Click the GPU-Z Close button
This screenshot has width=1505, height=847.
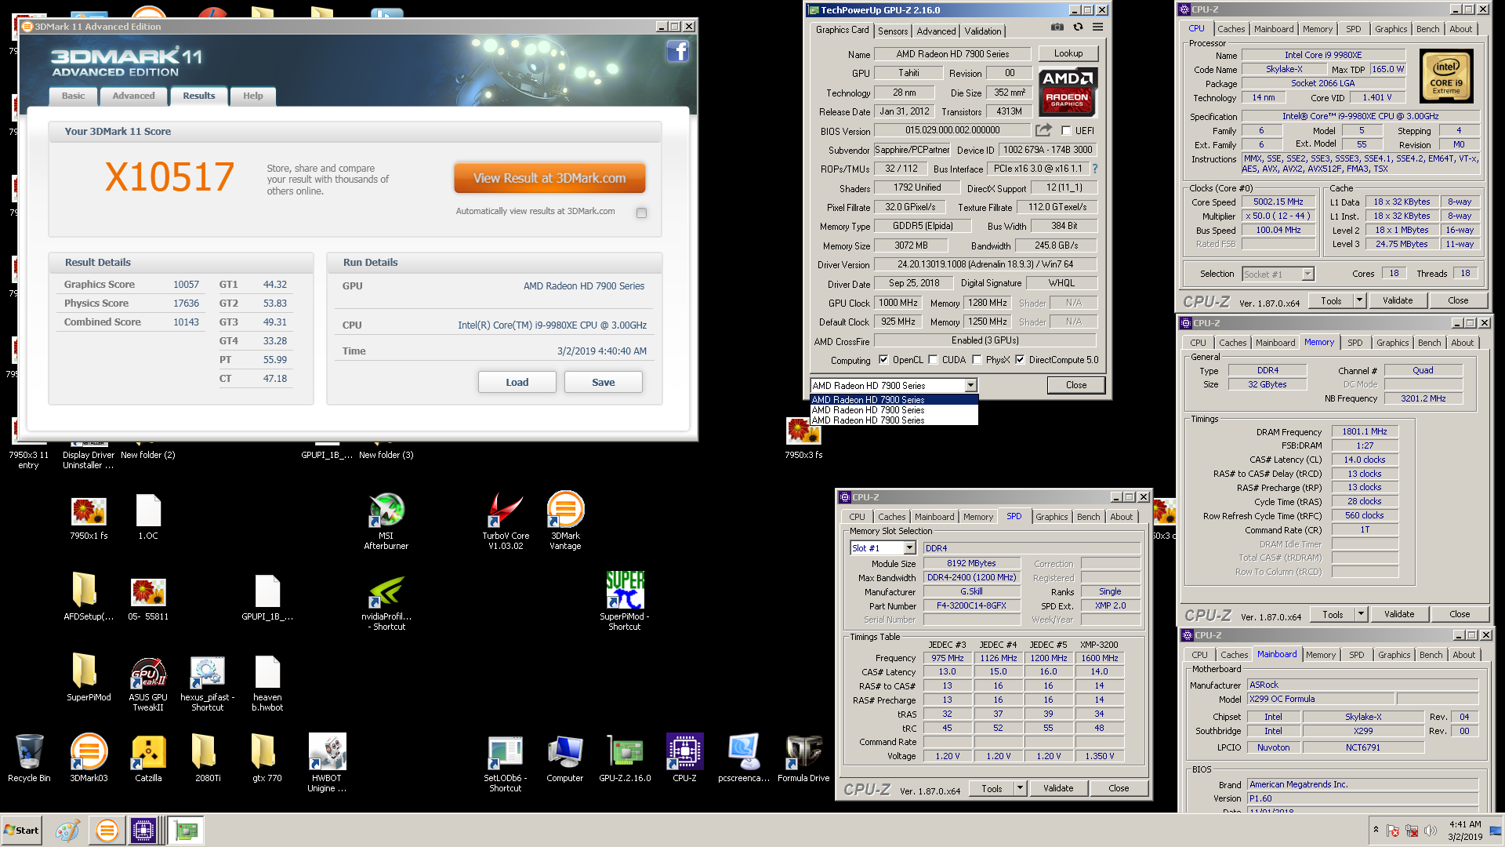1076,385
